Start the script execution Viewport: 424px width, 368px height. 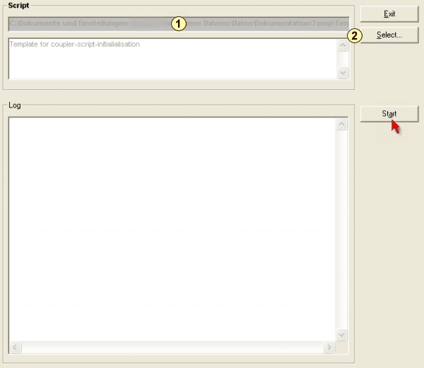pyautogui.click(x=389, y=114)
